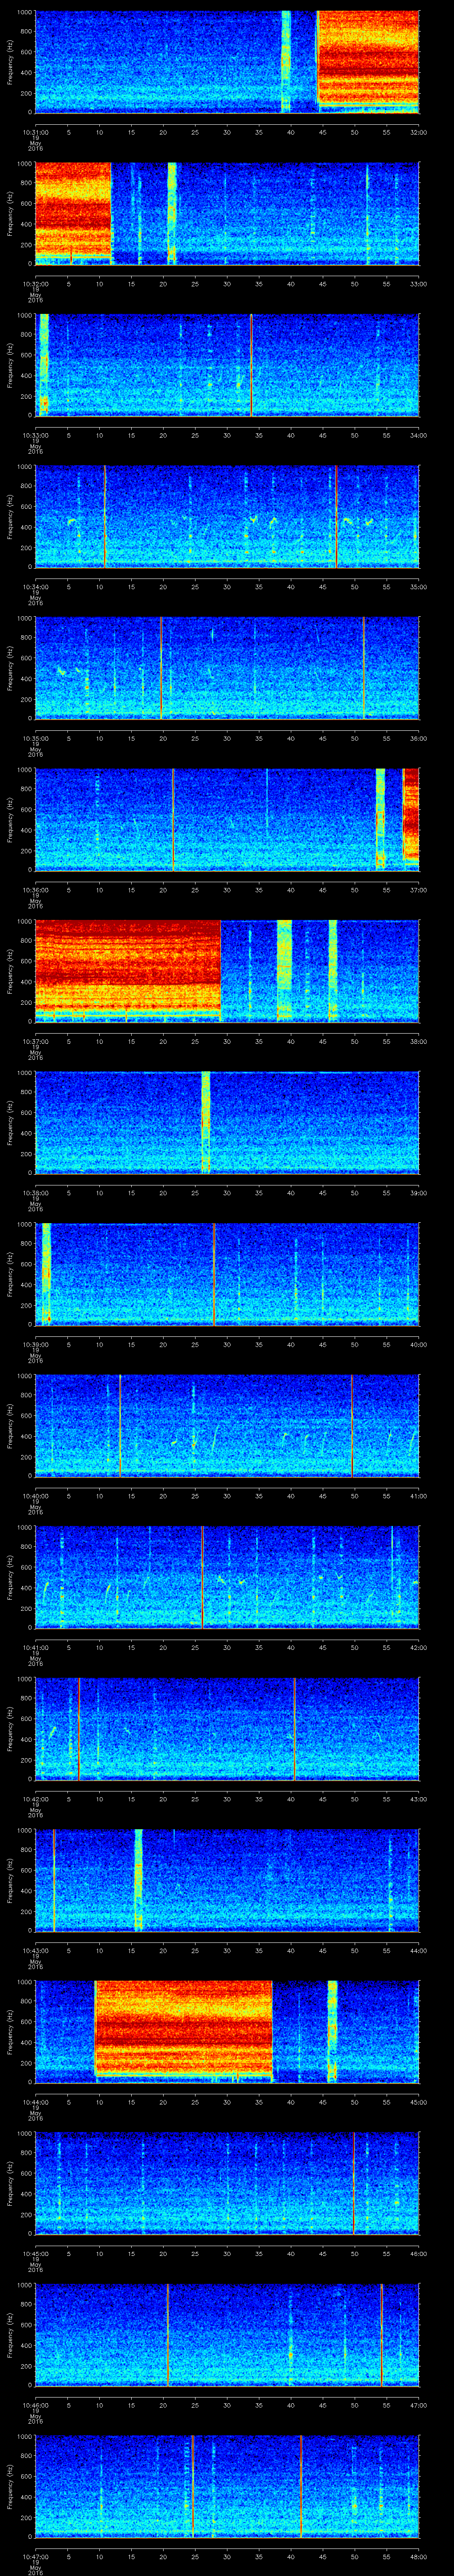The image size is (454, 2576).
Task: Click the "42:00" end time label
Action: pos(418,1647)
